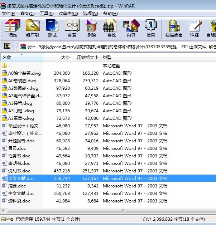This screenshot has width=216, height=225.
Task: Click the archive icon in address bar
Action: pyautogui.click(x=23, y=47)
